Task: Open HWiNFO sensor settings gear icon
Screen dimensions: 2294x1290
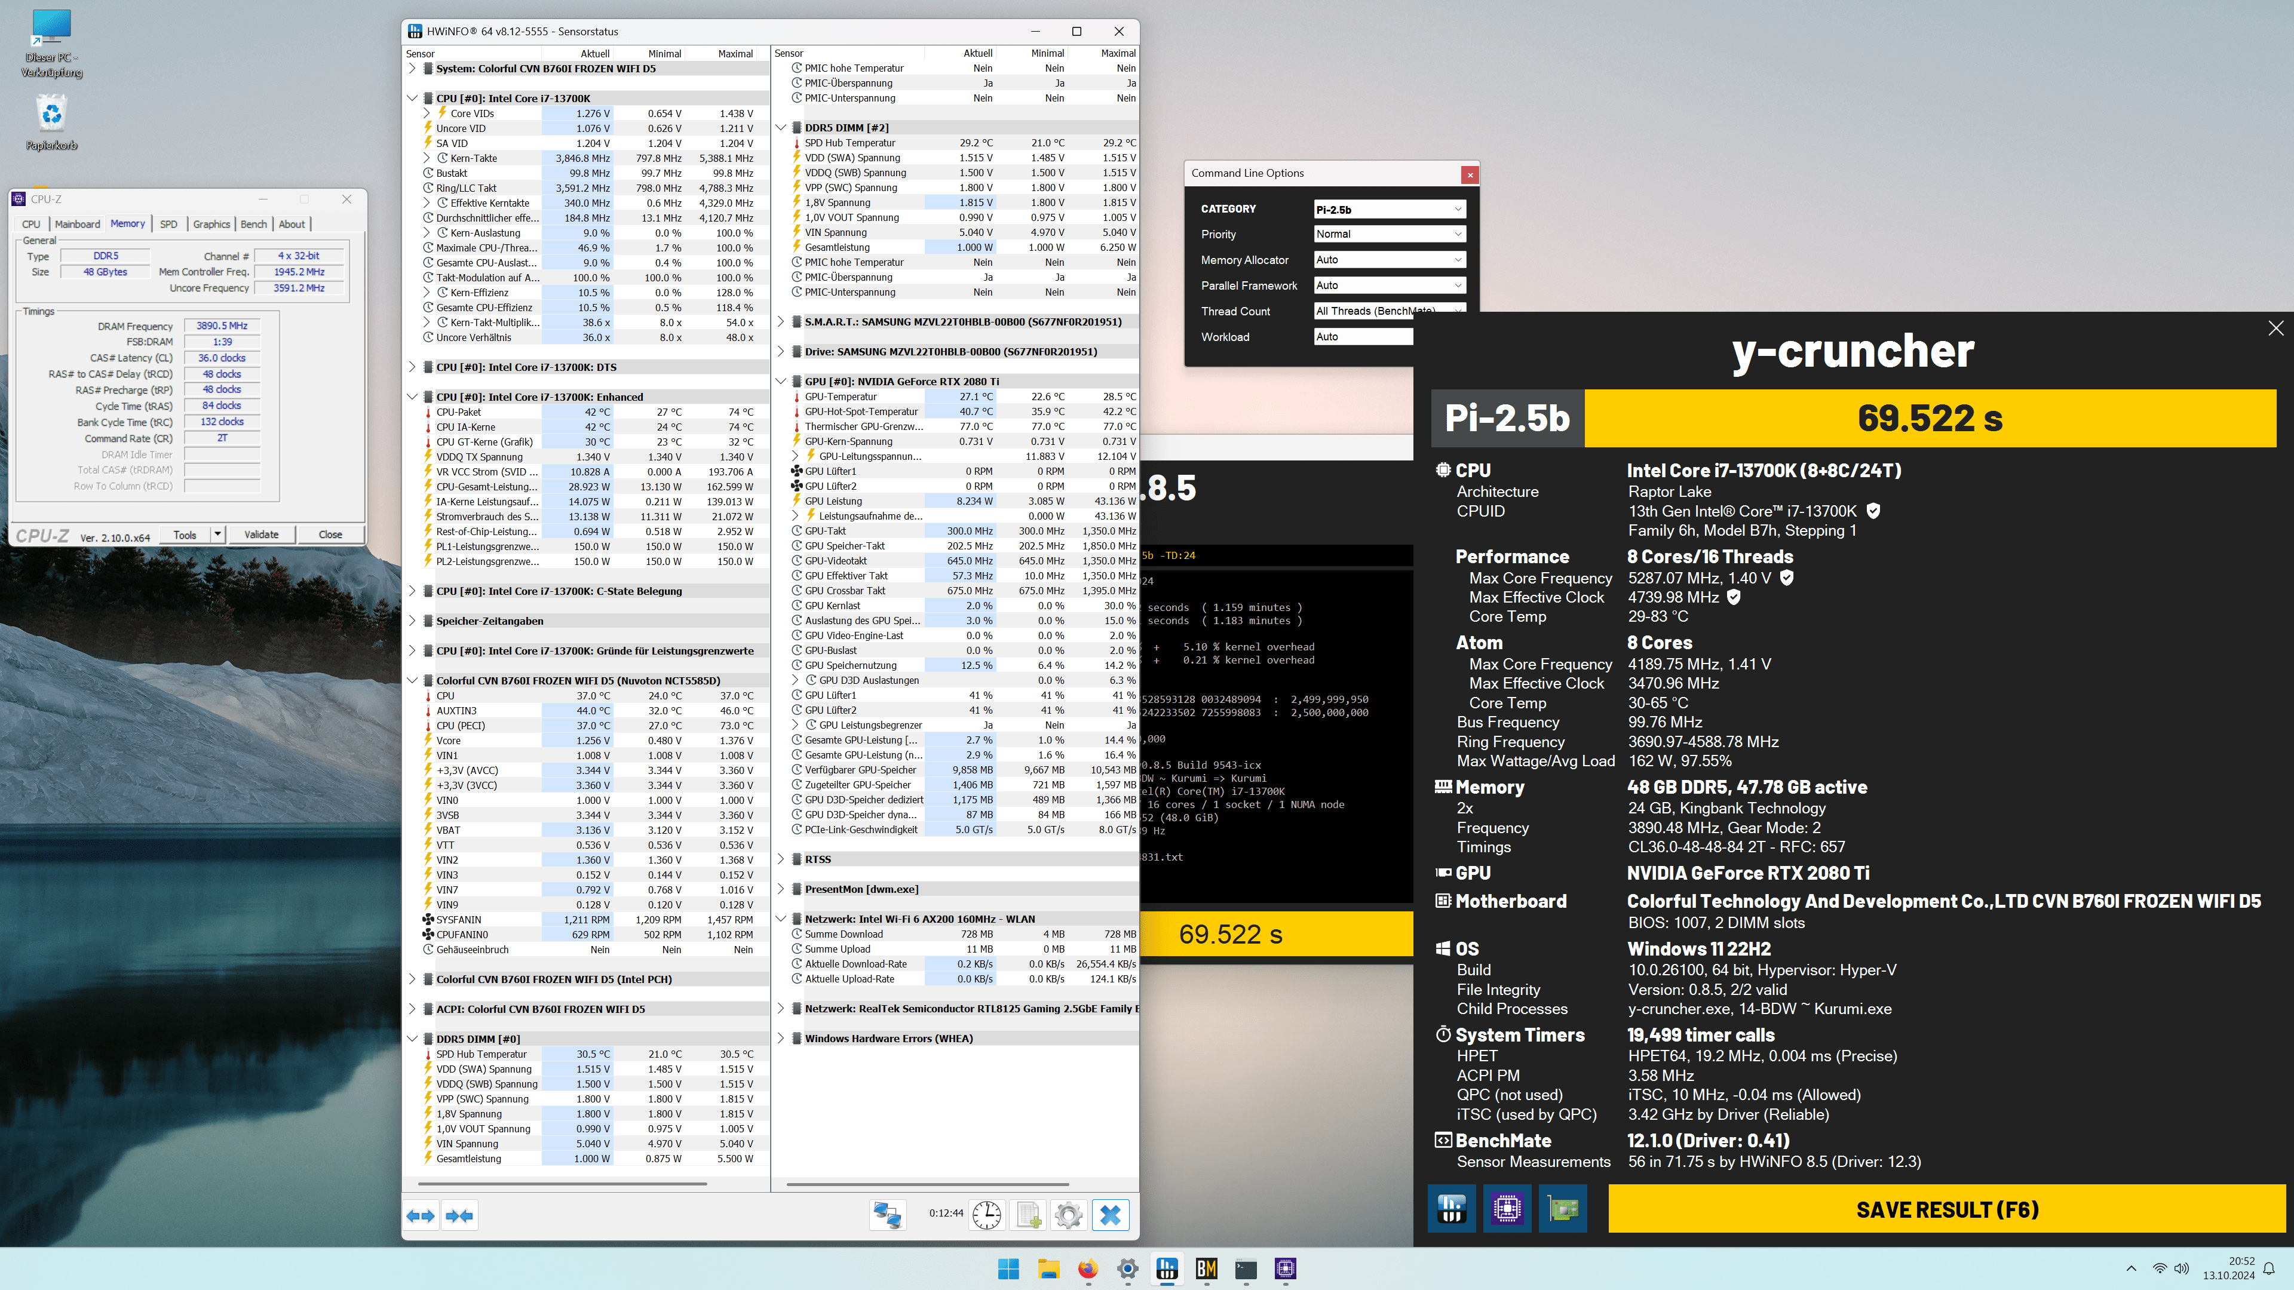Action: tap(1069, 1214)
